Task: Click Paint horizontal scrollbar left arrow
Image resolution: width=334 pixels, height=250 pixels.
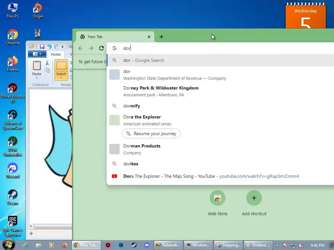Action: pos(31,227)
